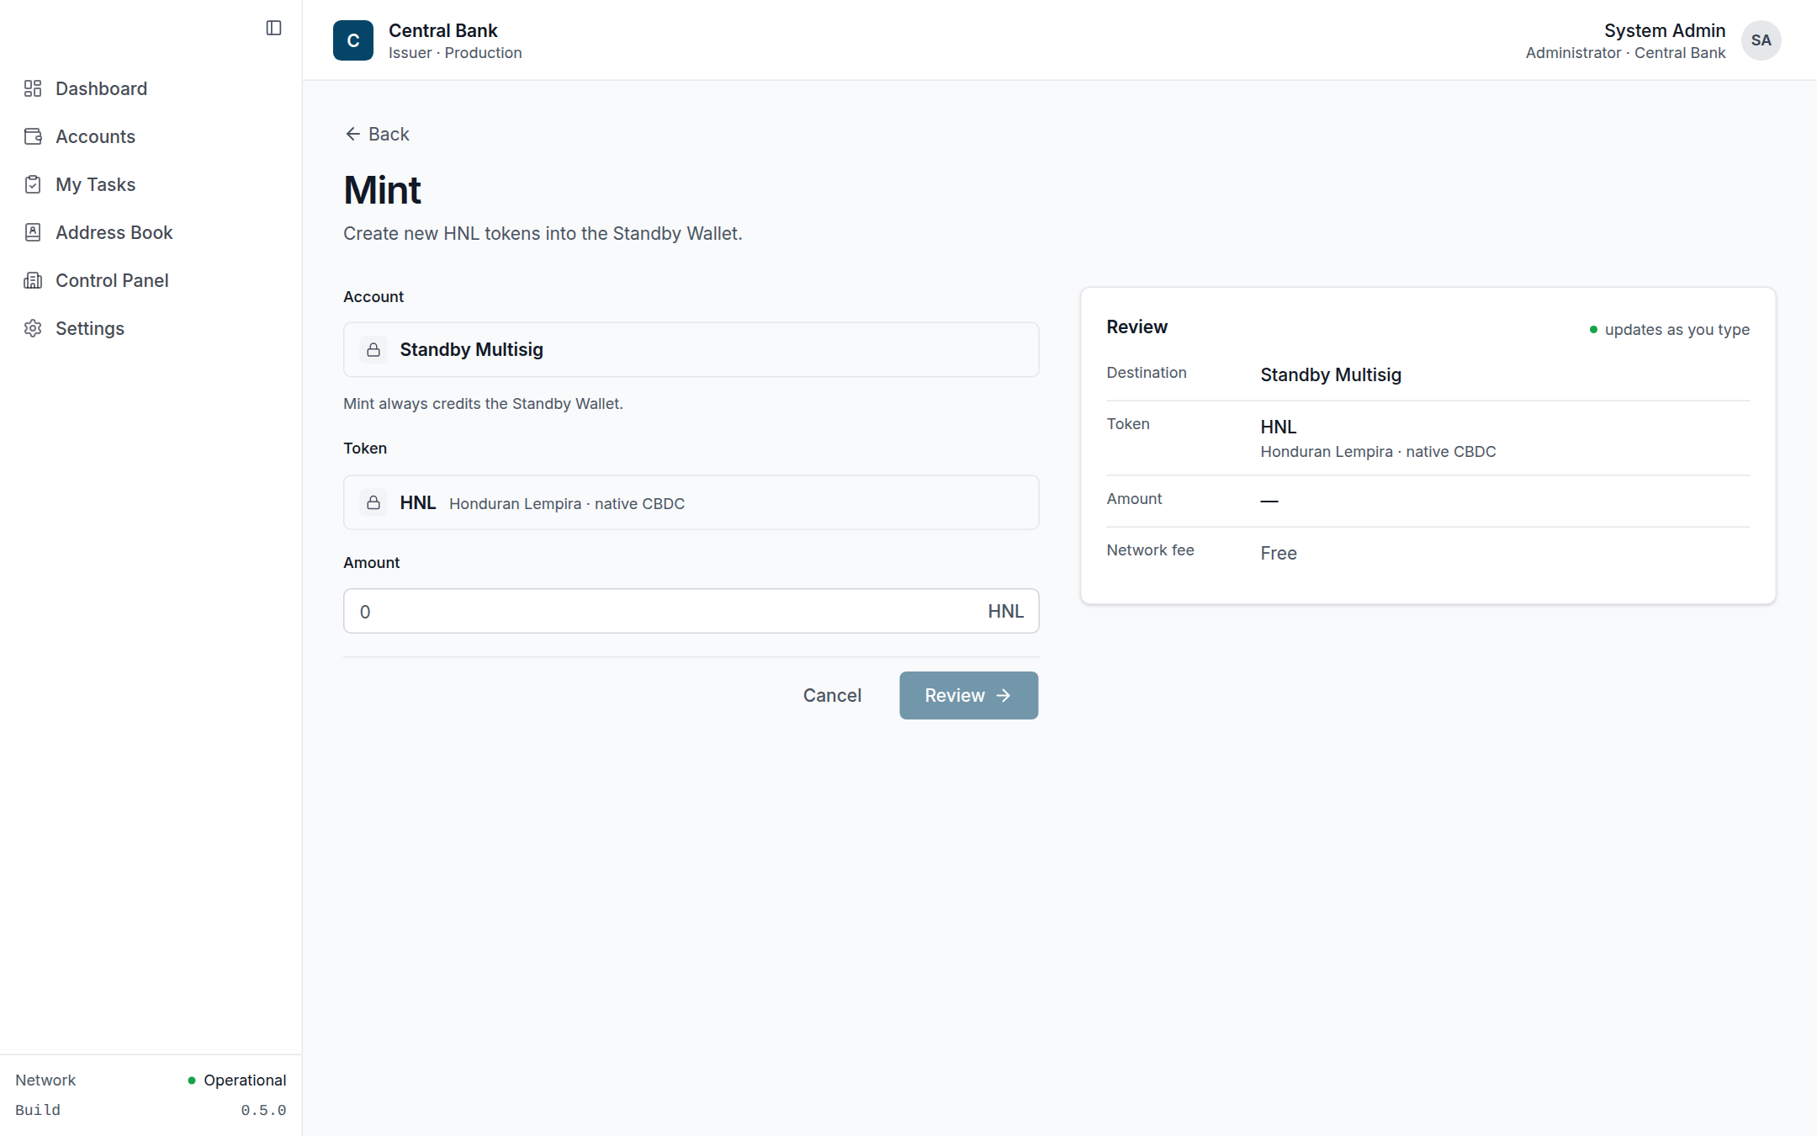Click the lock icon in Account field
The width and height of the screenshot is (1817, 1136).
point(373,349)
